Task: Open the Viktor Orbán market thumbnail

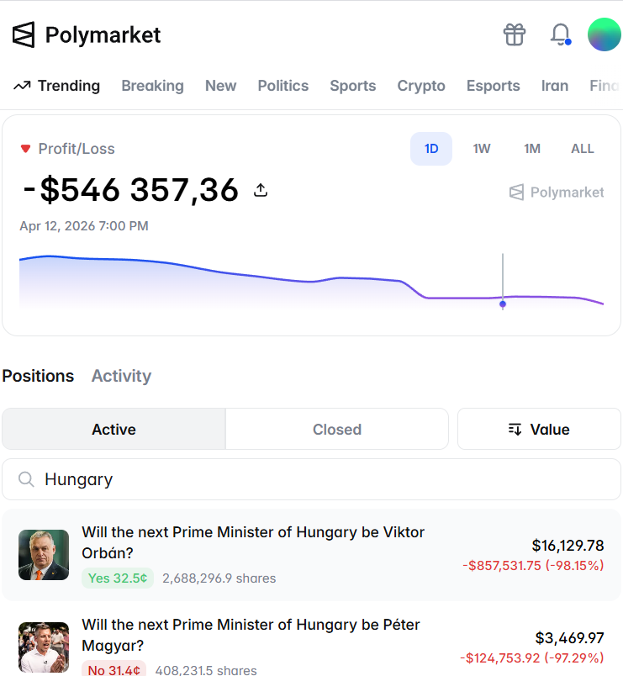Action: [44, 554]
